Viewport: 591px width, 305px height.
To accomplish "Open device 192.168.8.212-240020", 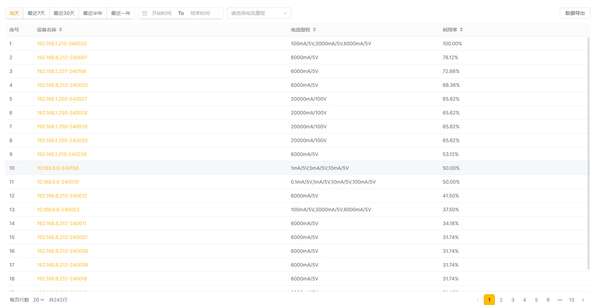I will click(62, 85).
